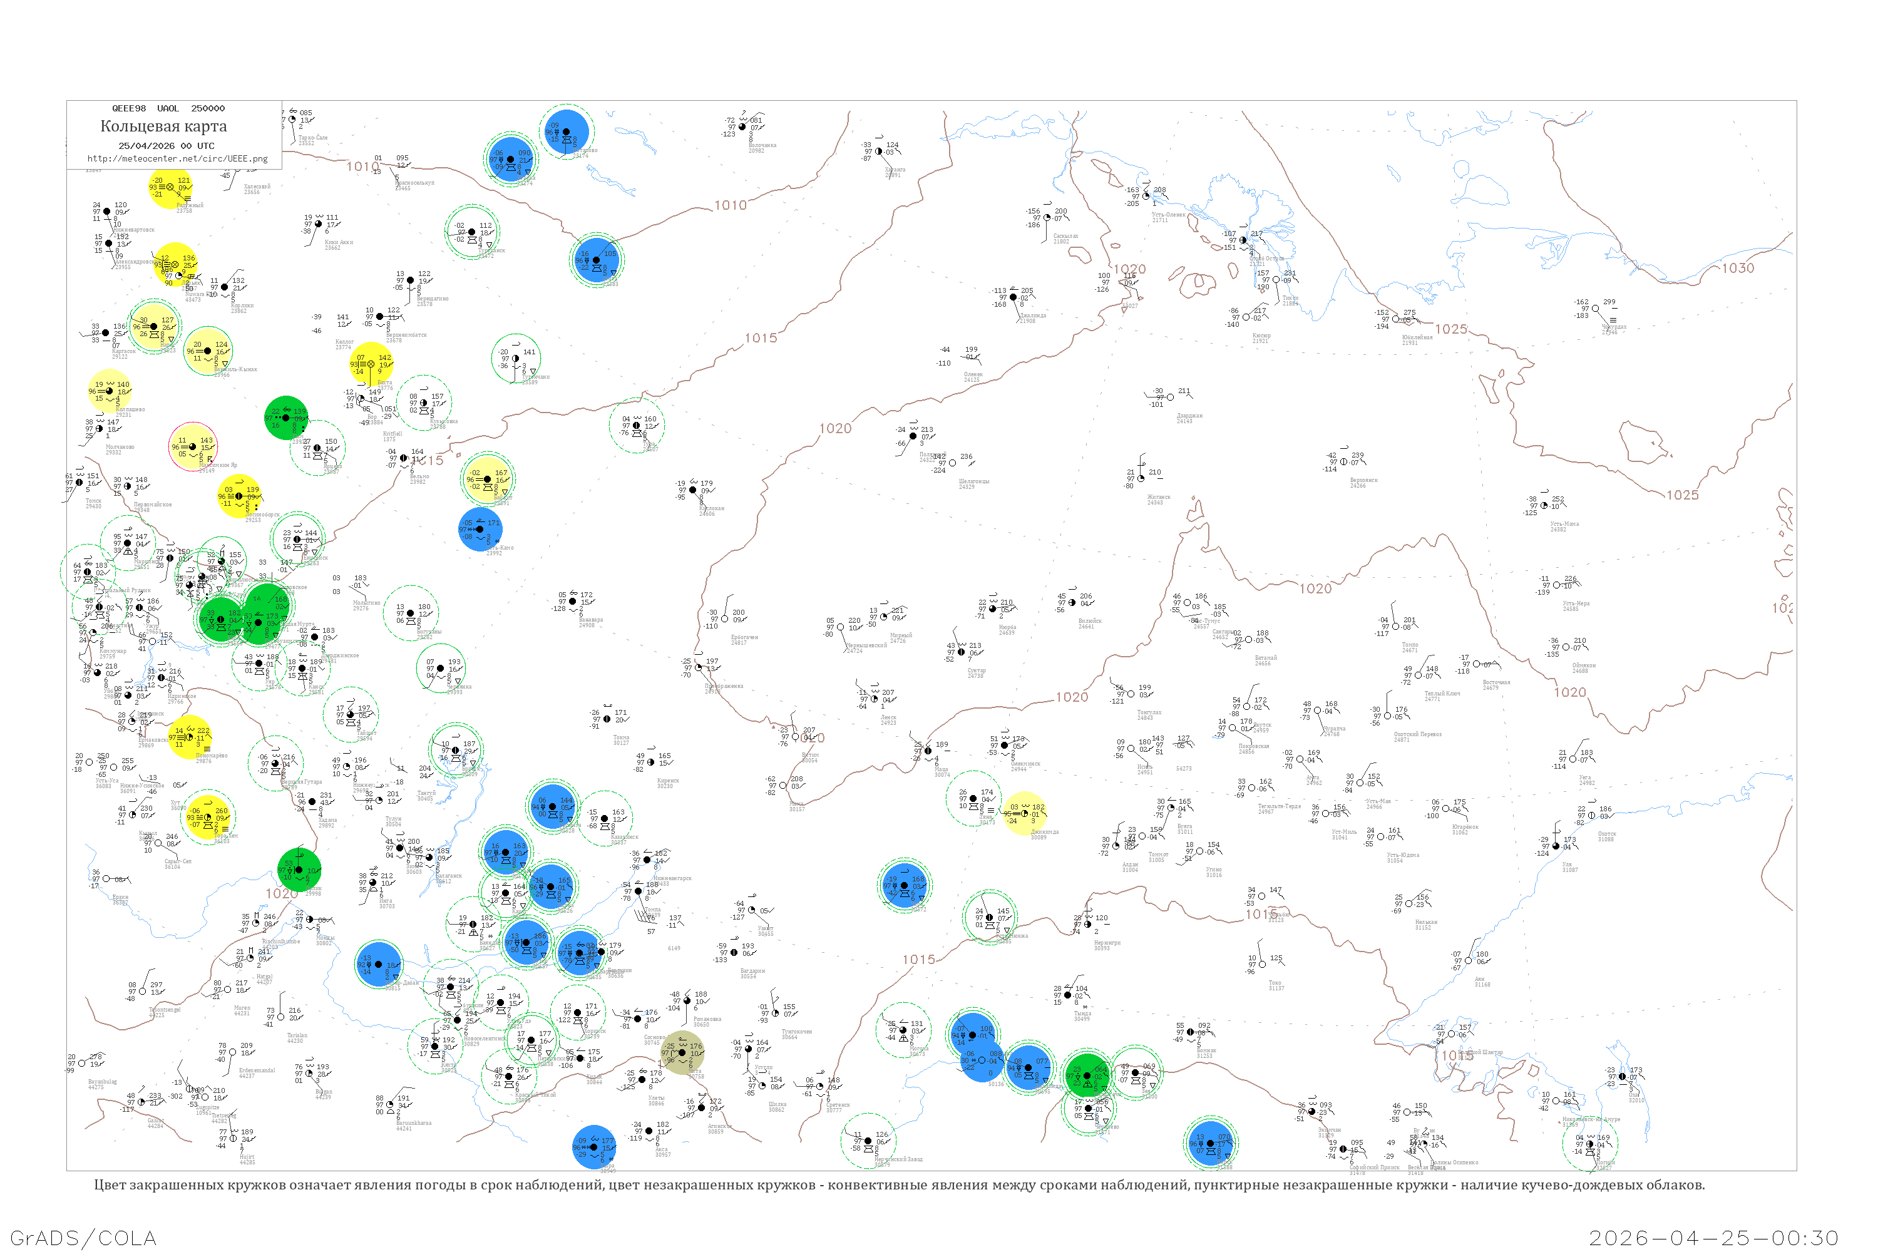Click the 1030 isobar label

click(x=1738, y=269)
